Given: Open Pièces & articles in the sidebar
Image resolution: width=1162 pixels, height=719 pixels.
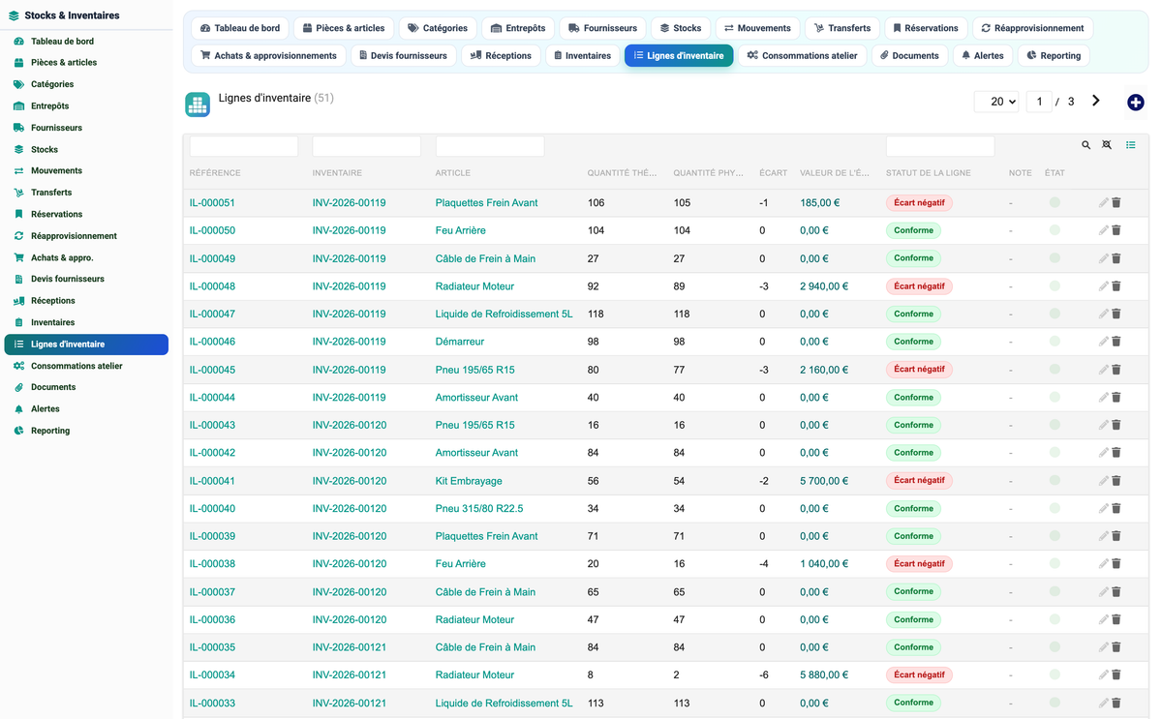Looking at the screenshot, I should point(64,63).
